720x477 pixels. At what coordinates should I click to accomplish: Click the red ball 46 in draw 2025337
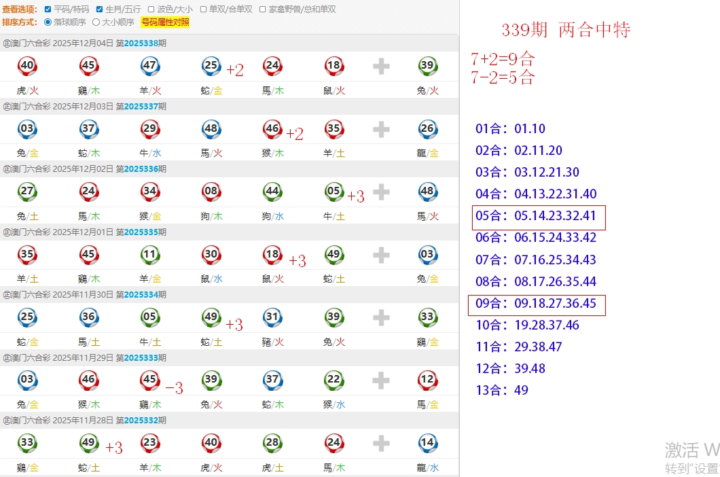click(x=272, y=128)
